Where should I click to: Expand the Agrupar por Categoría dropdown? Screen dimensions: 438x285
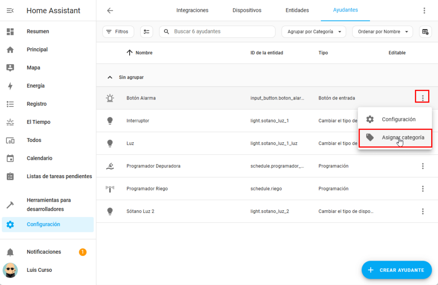pos(314,32)
